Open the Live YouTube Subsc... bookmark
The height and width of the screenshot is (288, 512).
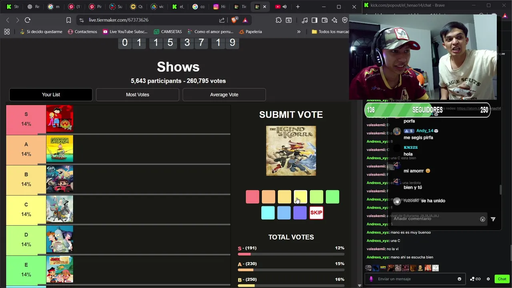[125, 32]
